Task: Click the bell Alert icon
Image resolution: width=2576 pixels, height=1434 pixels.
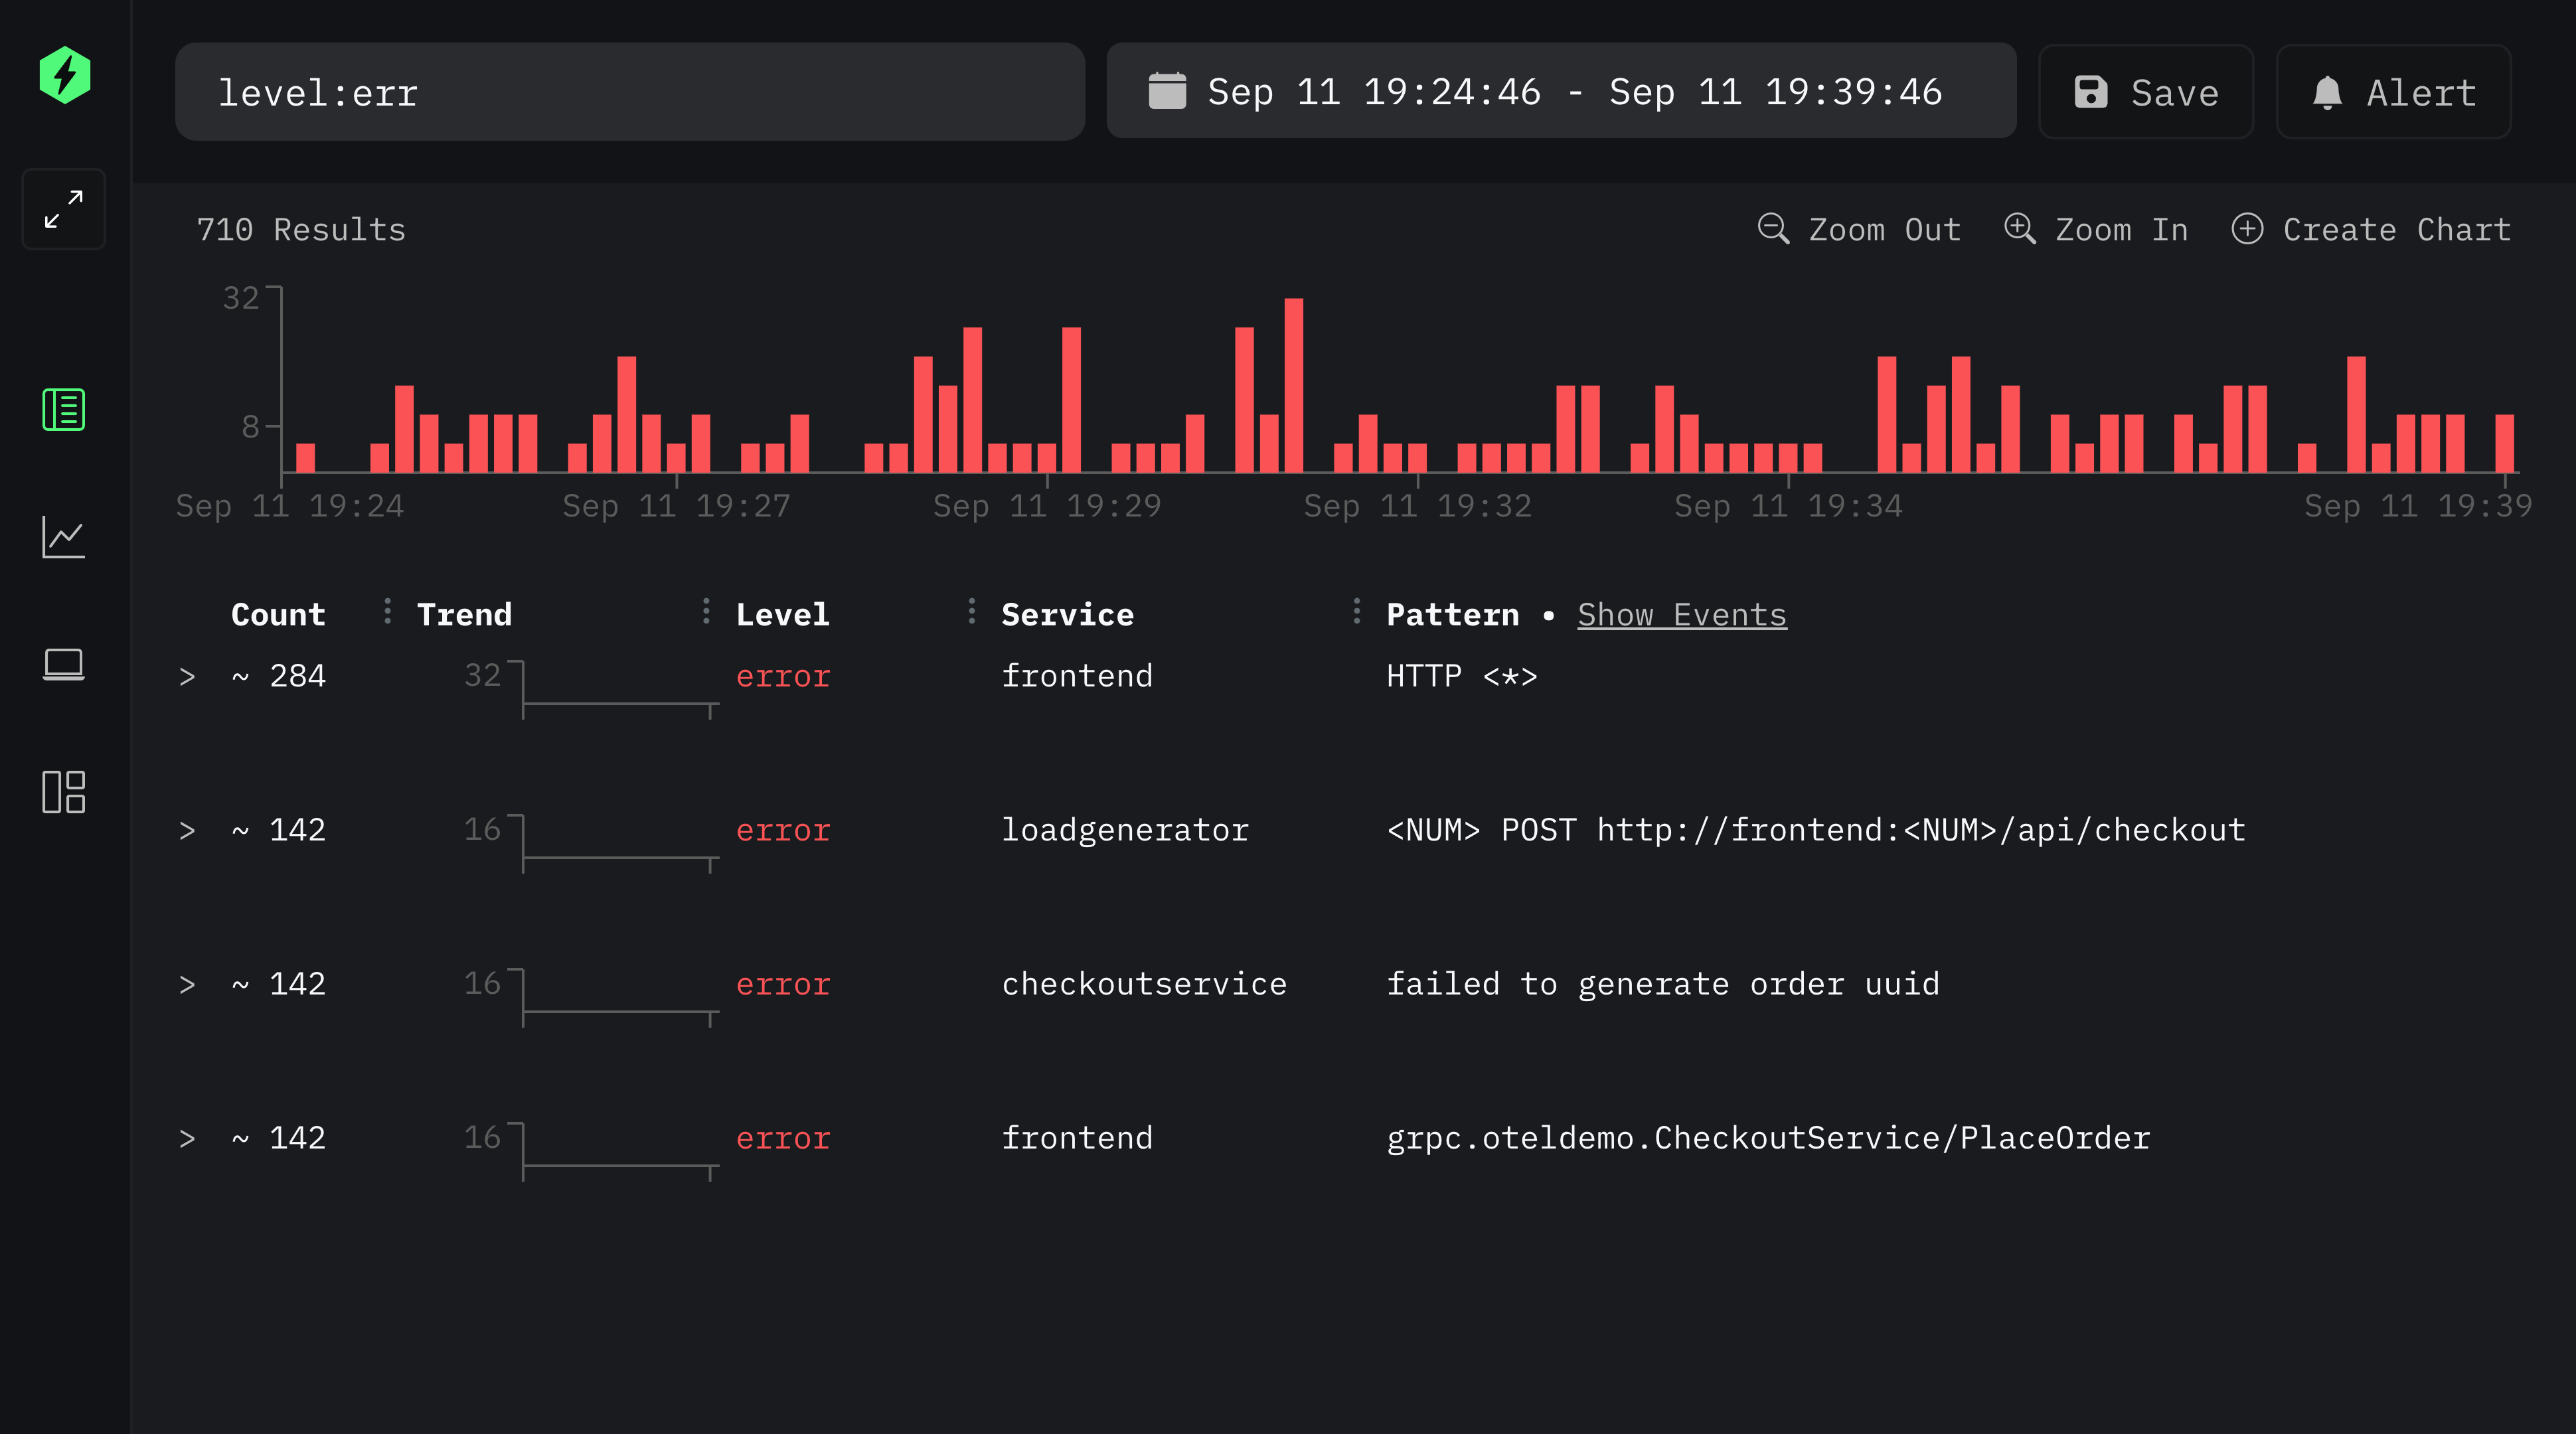Action: tap(2328, 92)
